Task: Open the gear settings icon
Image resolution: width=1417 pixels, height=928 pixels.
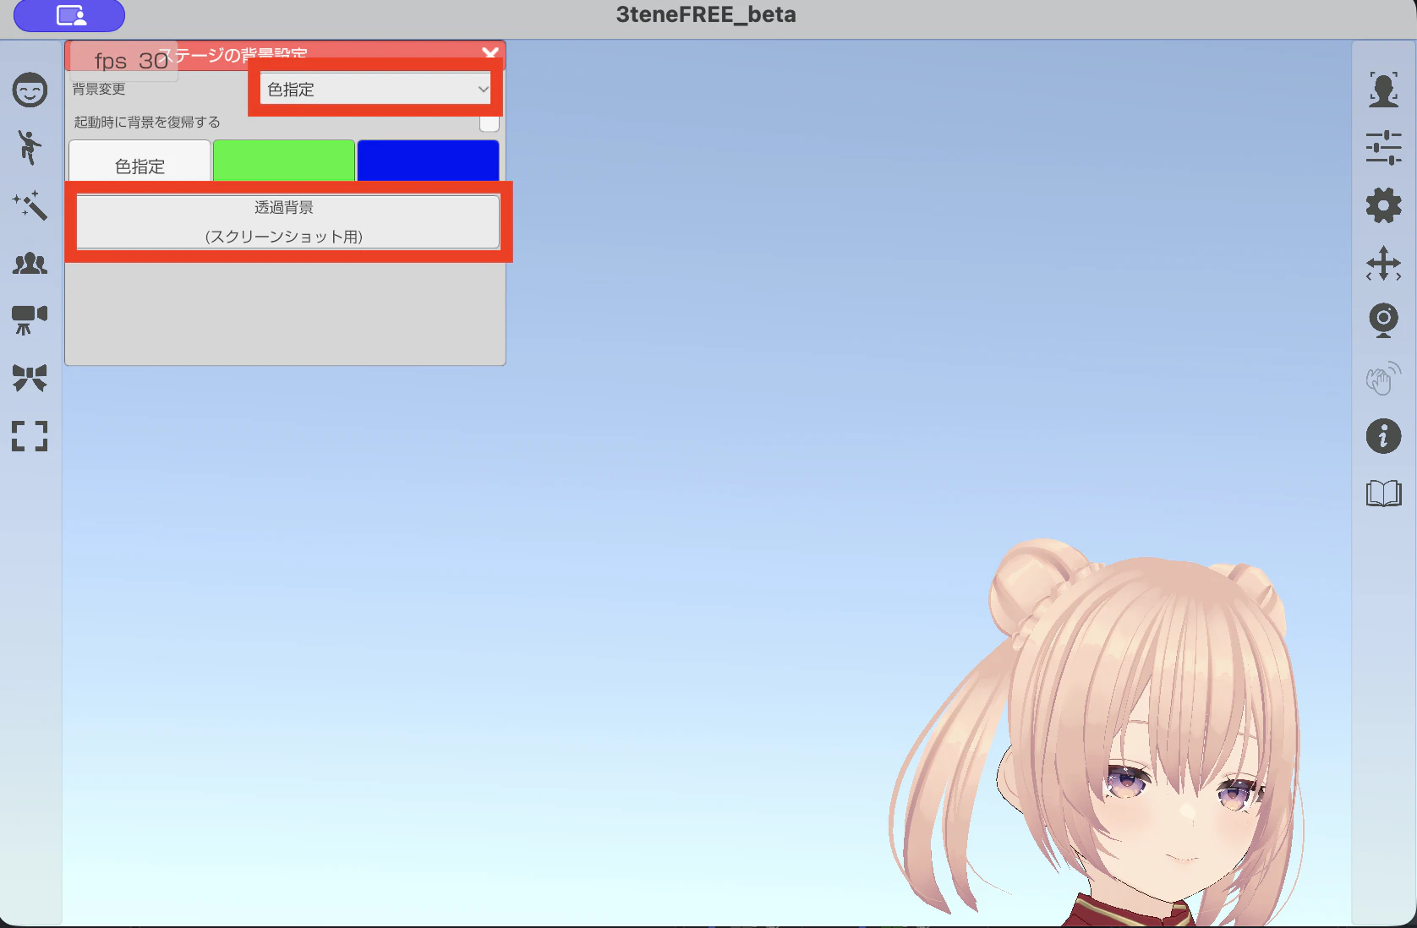Action: point(1383,205)
